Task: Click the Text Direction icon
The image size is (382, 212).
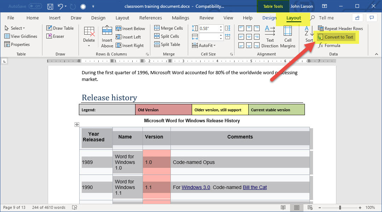Action: [270, 36]
